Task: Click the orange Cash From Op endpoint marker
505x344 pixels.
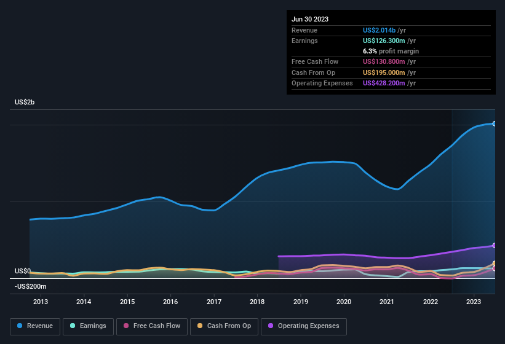Action: click(x=495, y=264)
